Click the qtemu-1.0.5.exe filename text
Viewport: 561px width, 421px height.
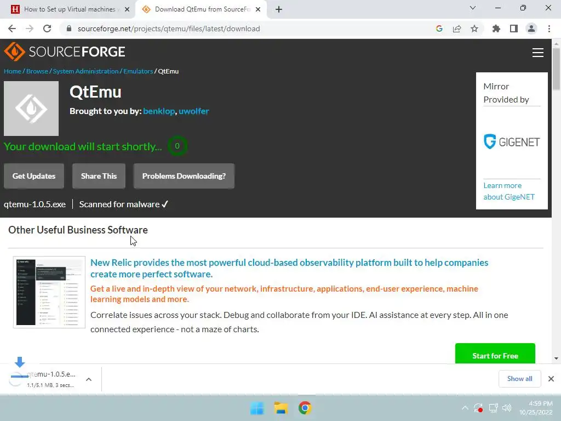coord(35,204)
